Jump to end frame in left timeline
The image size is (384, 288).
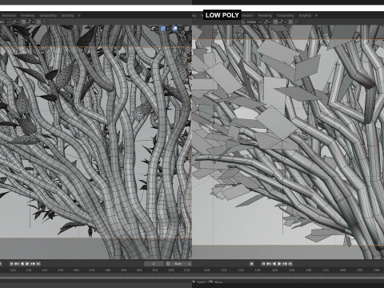[x=38, y=264]
